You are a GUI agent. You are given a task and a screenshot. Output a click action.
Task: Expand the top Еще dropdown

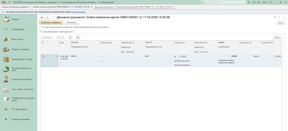click(280, 22)
